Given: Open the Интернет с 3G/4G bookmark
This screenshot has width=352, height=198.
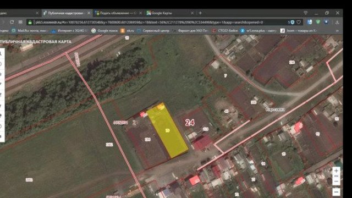Looking at the screenshot, I should coord(69,31).
